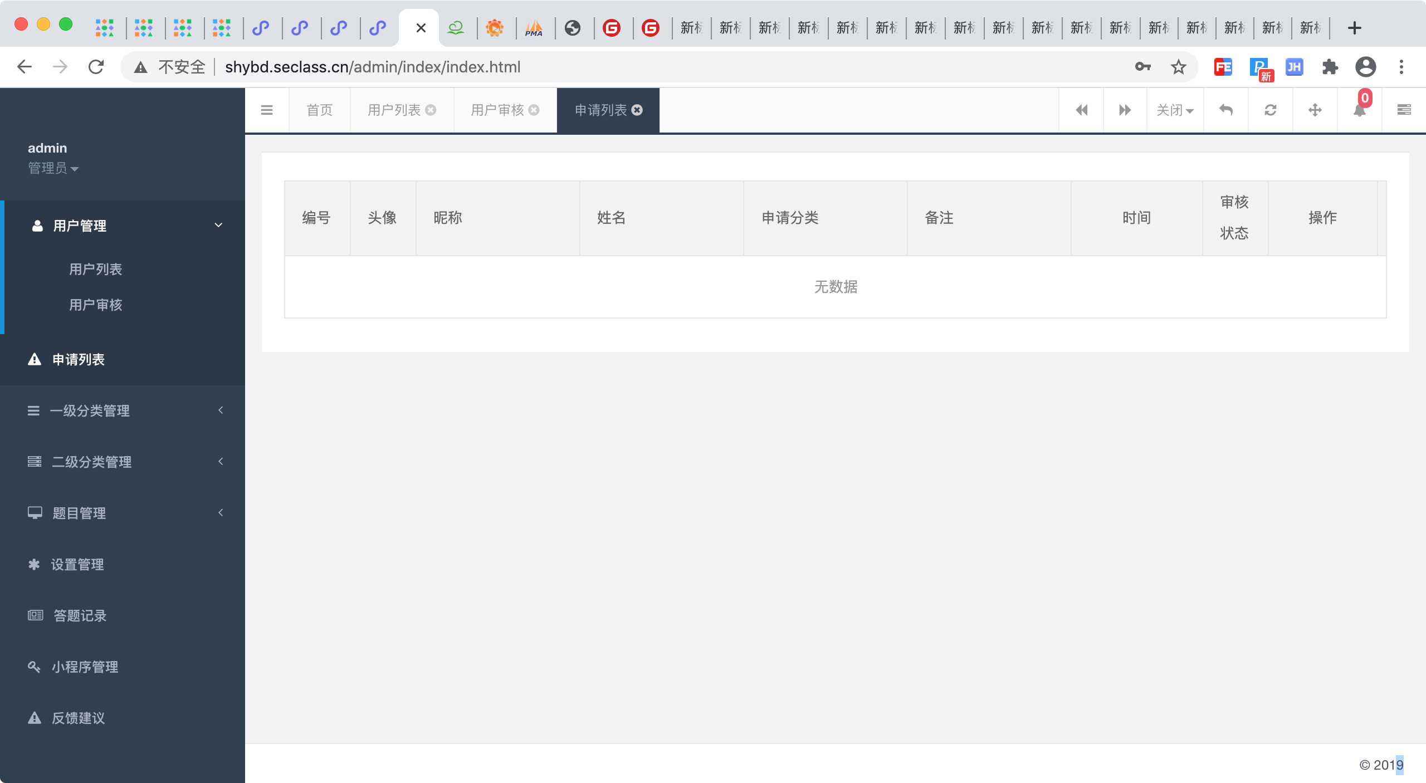Switch to the 首页 tab
Viewport: 1426px width, 783px height.
click(320, 110)
